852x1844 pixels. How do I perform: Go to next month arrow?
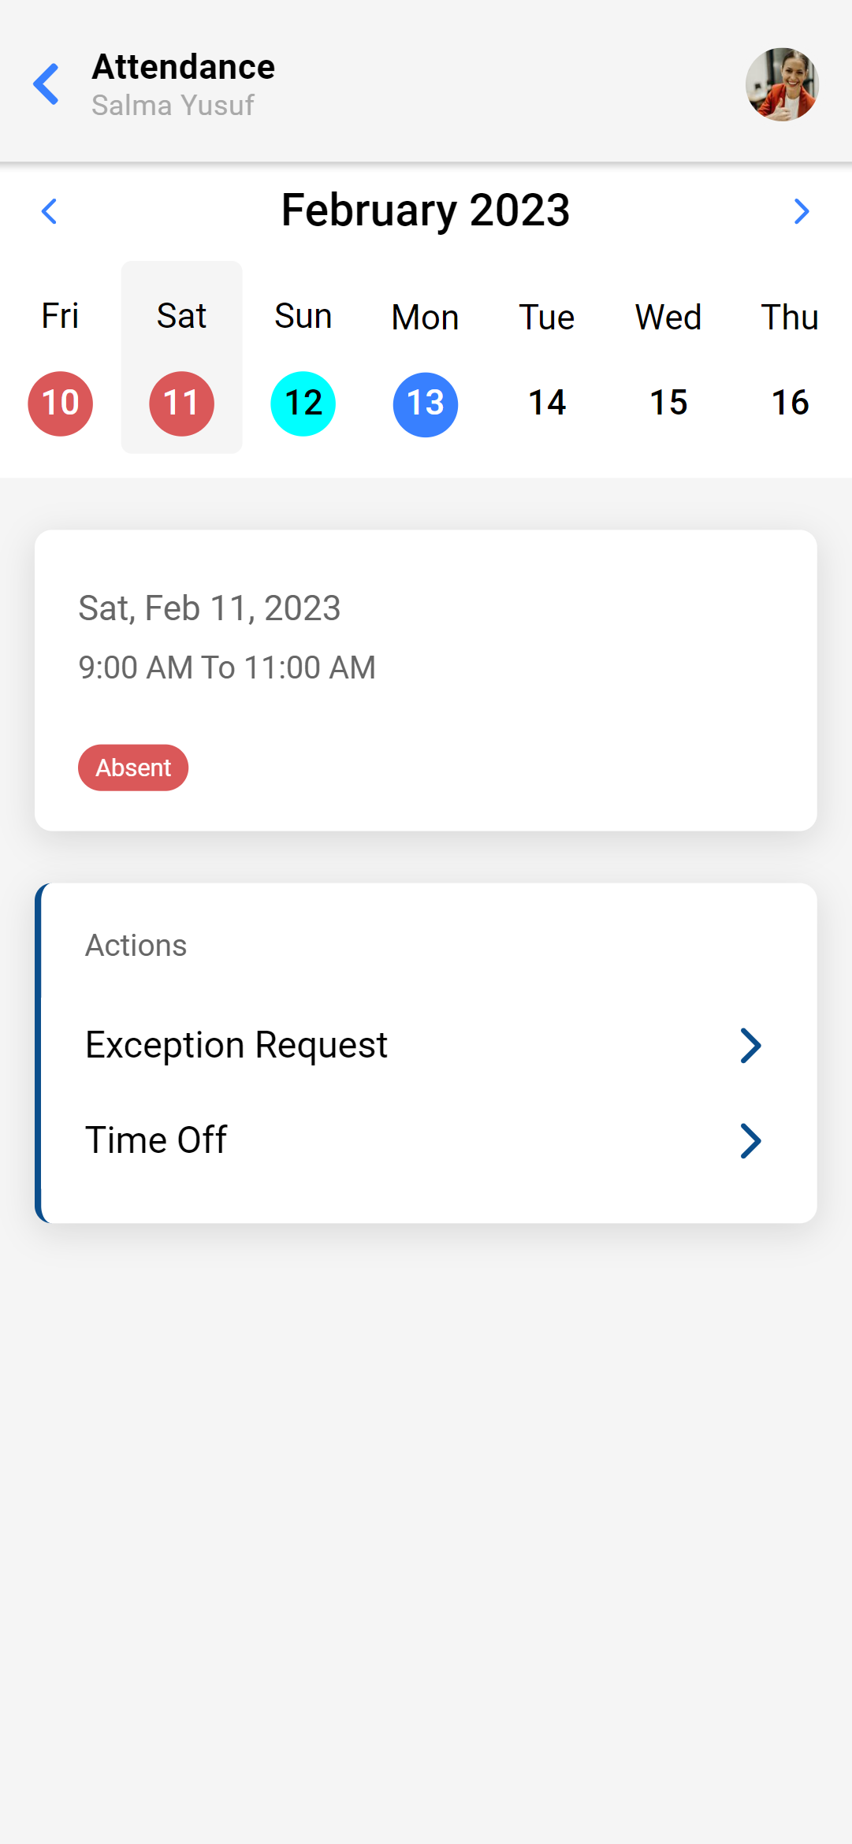802,211
